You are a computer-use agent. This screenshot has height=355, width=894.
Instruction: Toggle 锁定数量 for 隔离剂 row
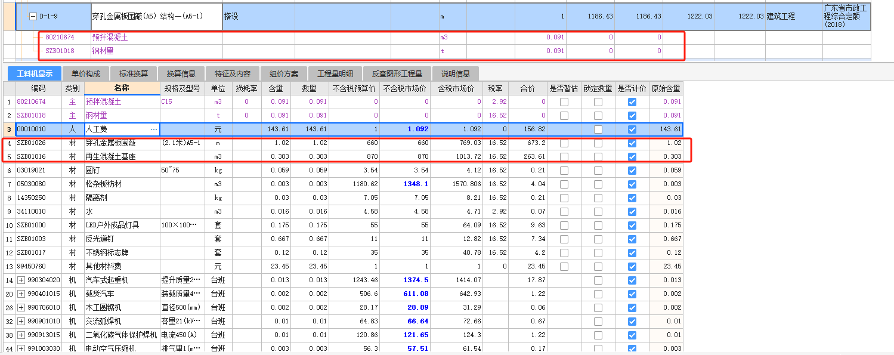point(598,198)
